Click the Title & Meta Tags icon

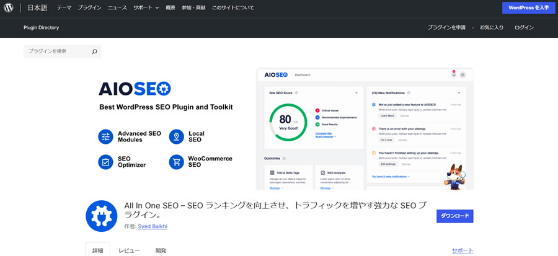click(272, 172)
